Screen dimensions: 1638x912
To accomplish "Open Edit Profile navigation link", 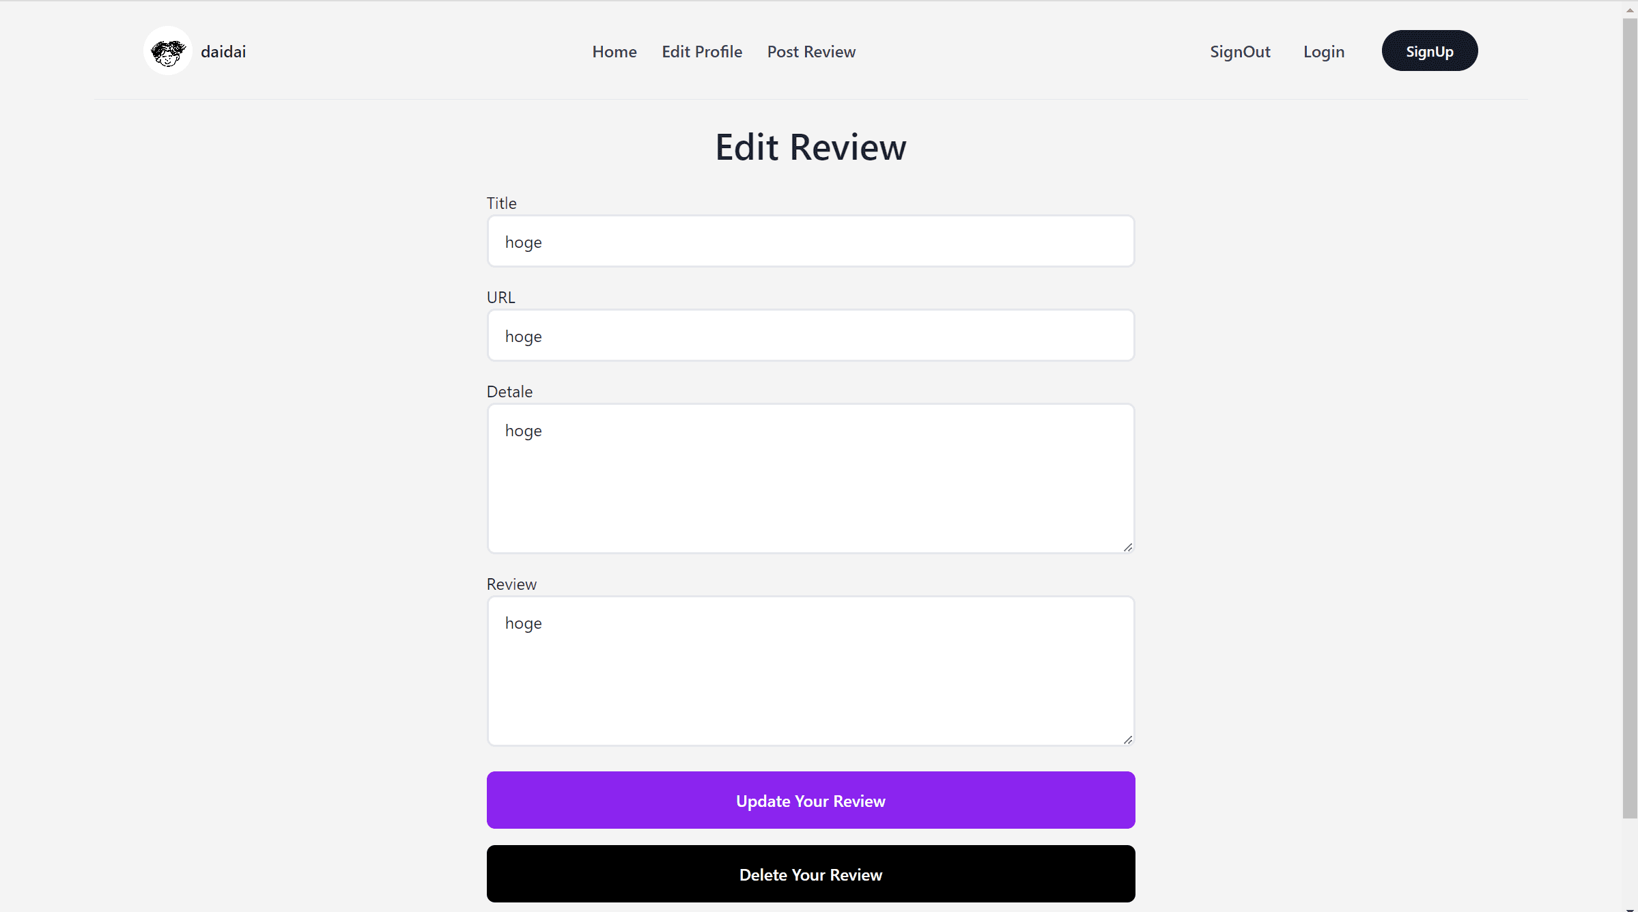I will (x=701, y=52).
